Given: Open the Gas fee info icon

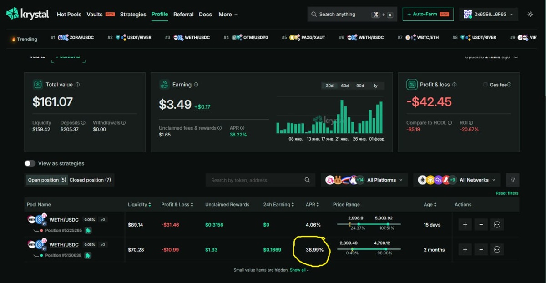Looking at the screenshot, I should tap(509, 85).
